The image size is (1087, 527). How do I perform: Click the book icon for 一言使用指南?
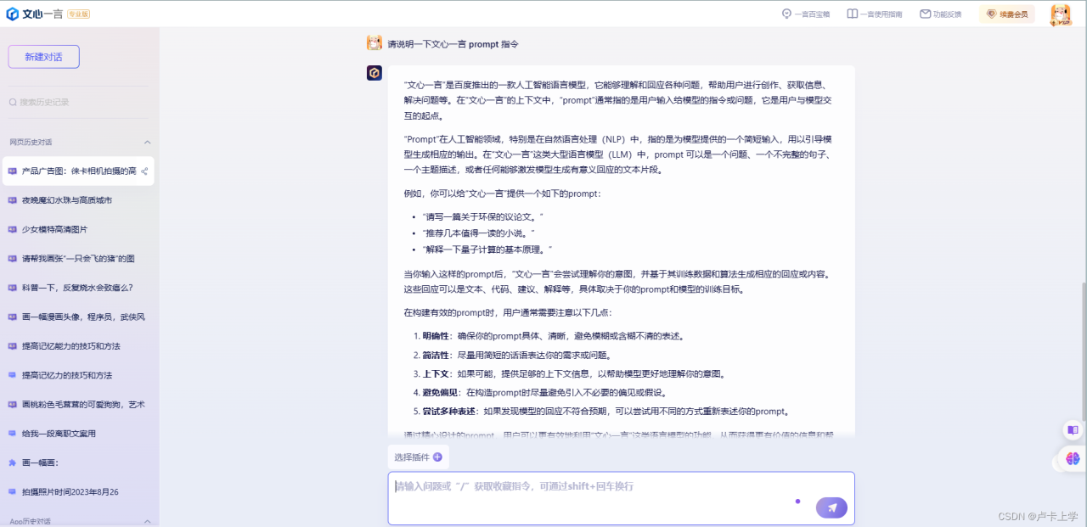tap(852, 14)
